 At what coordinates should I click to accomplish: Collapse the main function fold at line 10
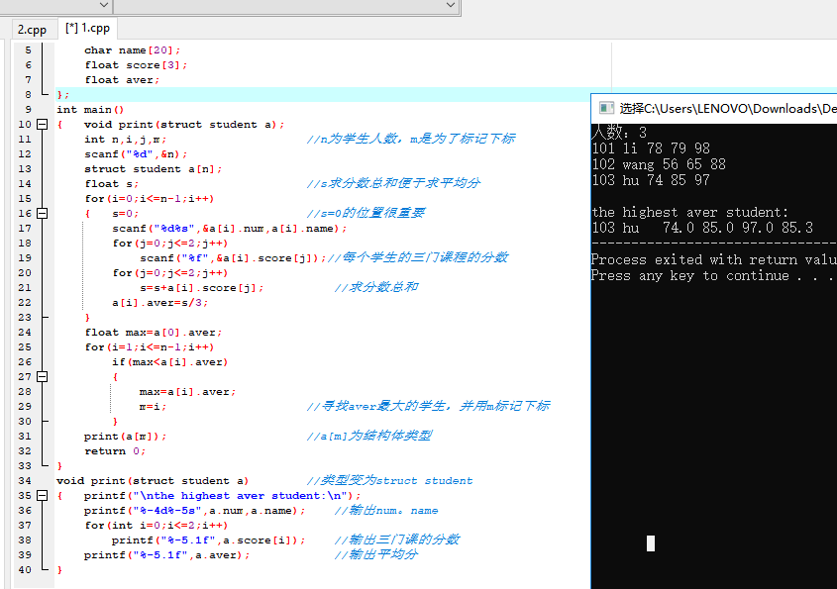(x=42, y=125)
